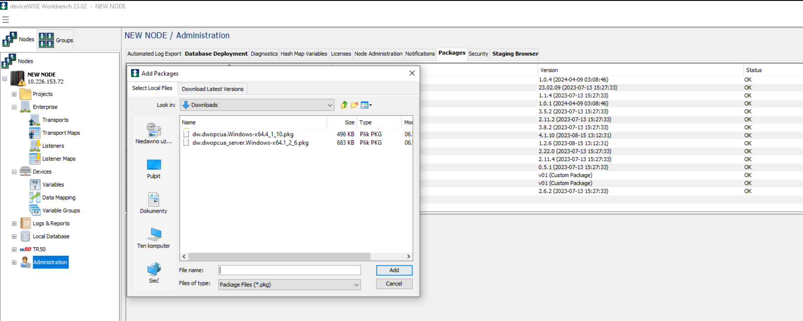Expand the Logs & Reports node
The width and height of the screenshot is (803, 321).
point(14,224)
